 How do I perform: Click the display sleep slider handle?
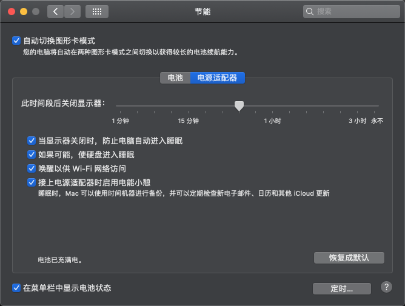239,106
